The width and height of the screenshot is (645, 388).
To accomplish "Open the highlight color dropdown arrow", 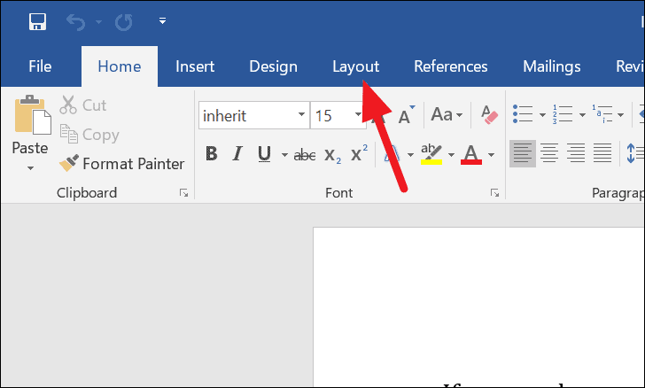I will pyautogui.click(x=451, y=155).
